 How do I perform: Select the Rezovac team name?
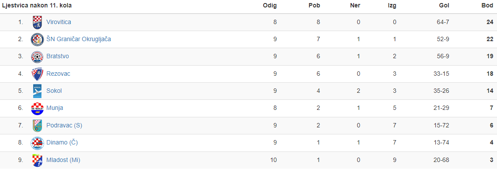(58, 74)
